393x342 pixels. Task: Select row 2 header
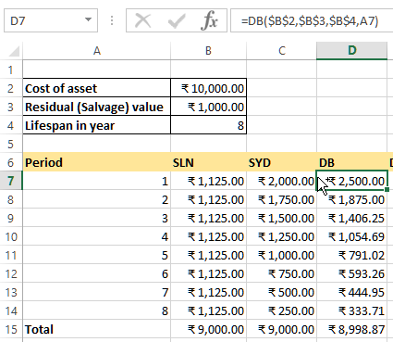click(x=11, y=88)
